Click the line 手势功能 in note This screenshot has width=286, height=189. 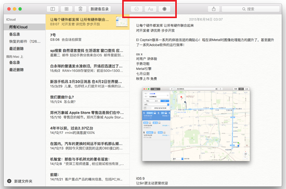[142, 64]
